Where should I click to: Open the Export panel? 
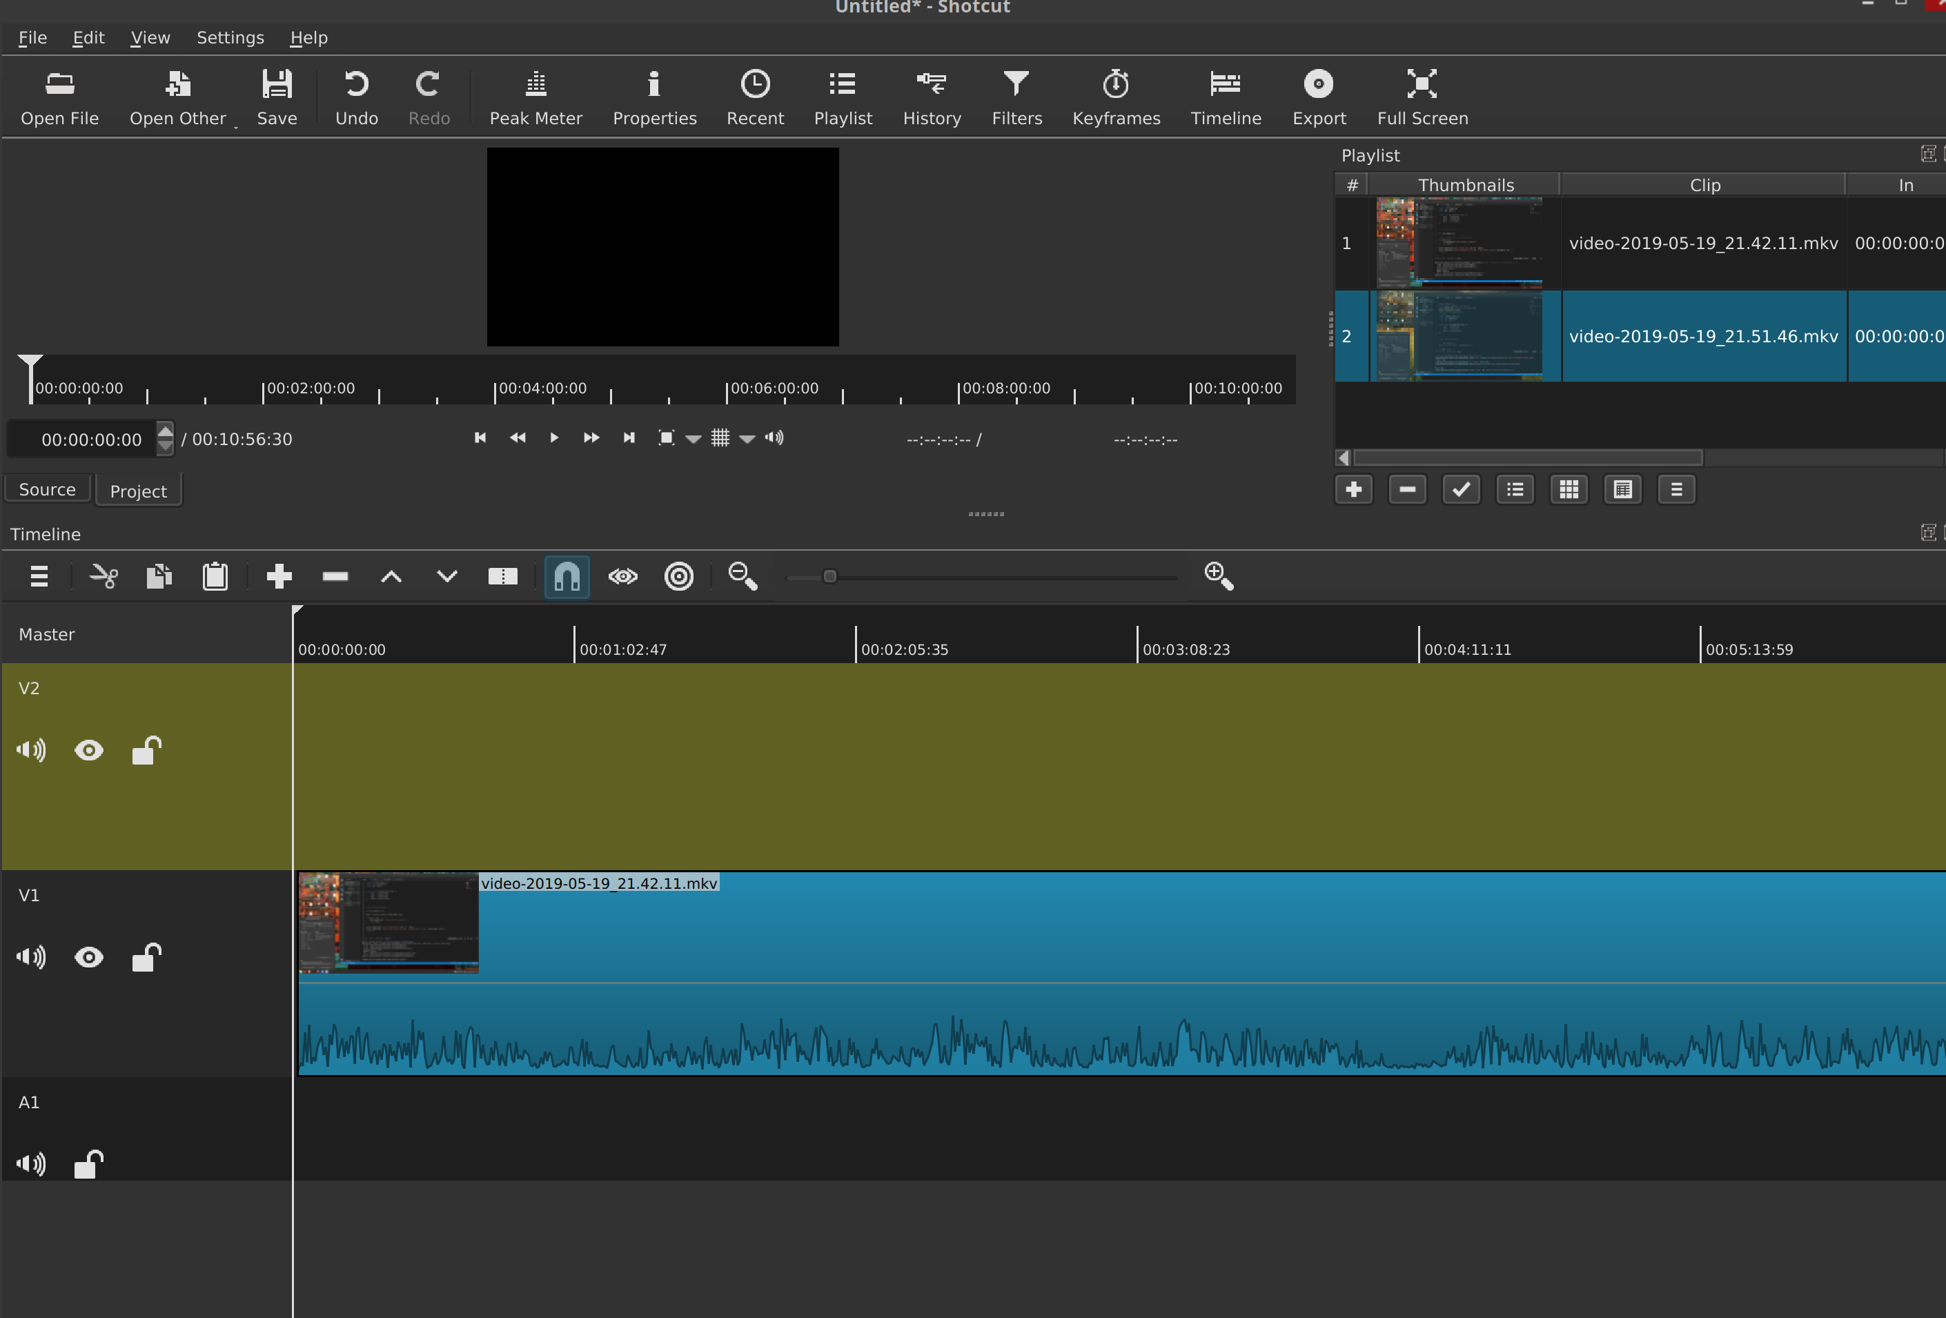point(1318,97)
